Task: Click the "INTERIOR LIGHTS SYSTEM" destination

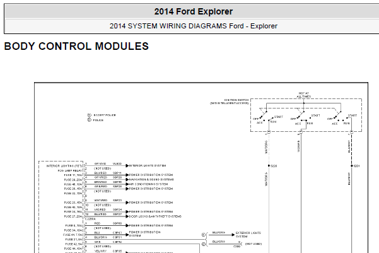Action: (x=148, y=166)
